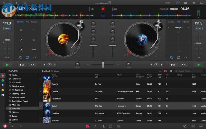Screen dimensions: 206x129
Task: Open the grid pads icon in the top bar
Action: [x=24, y=3]
